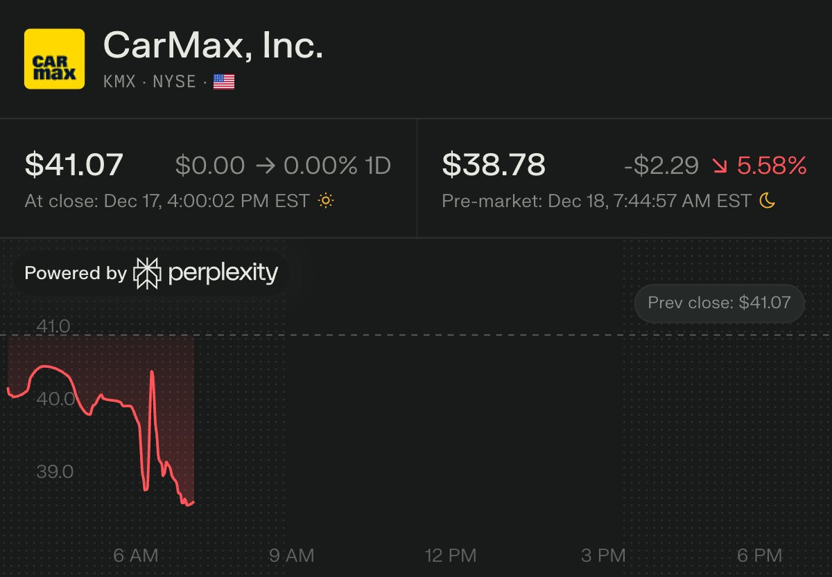Click the Perplexity logo icon
832x577 pixels.
(x=147, y=273)
